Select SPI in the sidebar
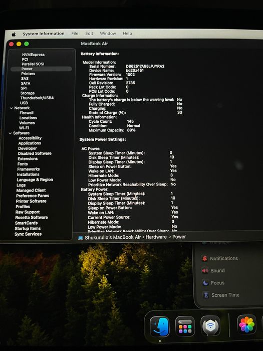 (x=24, y=88)
